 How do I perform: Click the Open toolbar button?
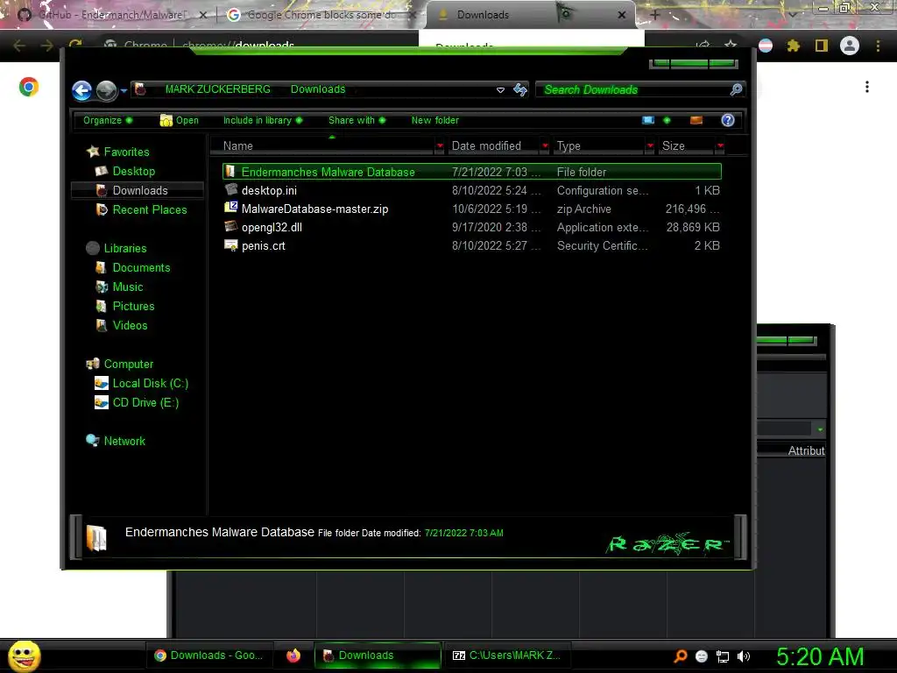point(179,120)
